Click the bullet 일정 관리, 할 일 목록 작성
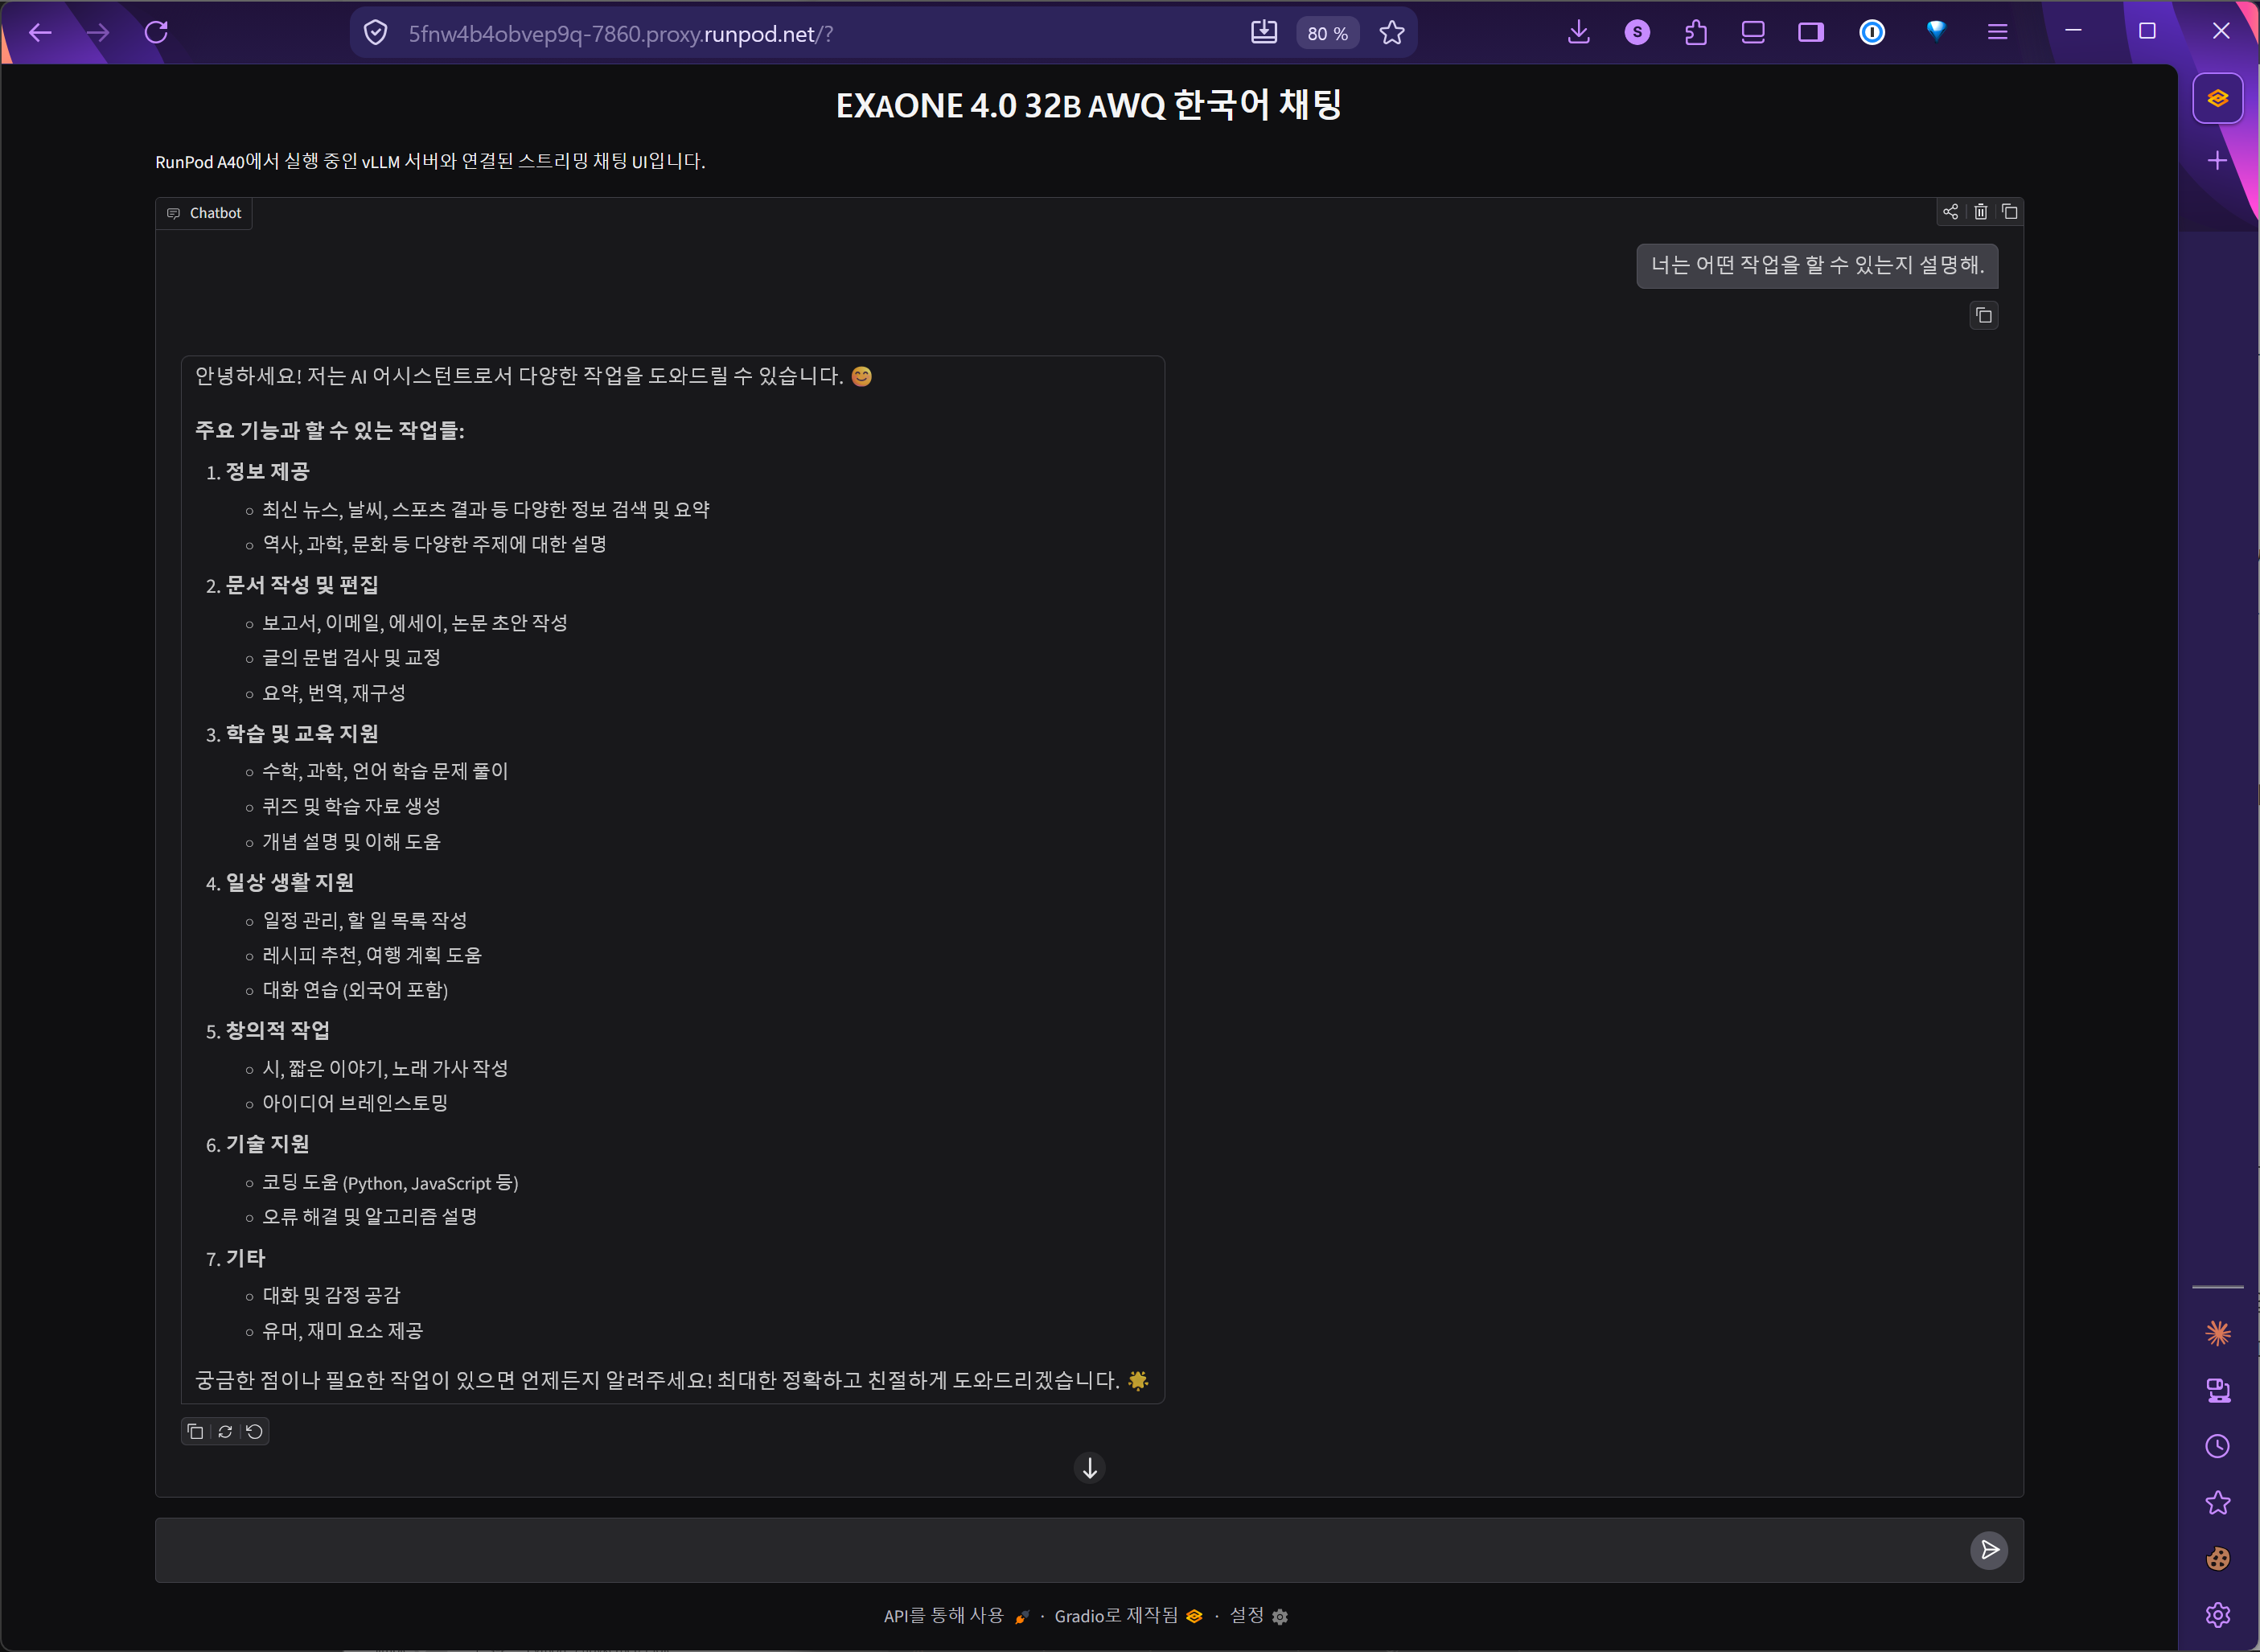 pos(365,920)
